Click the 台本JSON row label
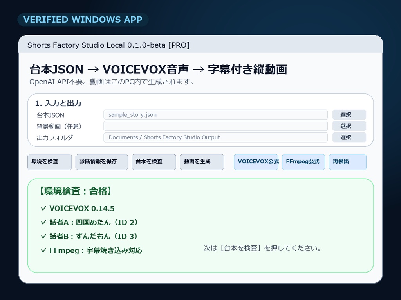The image size is (401, 300). [51, 115]
